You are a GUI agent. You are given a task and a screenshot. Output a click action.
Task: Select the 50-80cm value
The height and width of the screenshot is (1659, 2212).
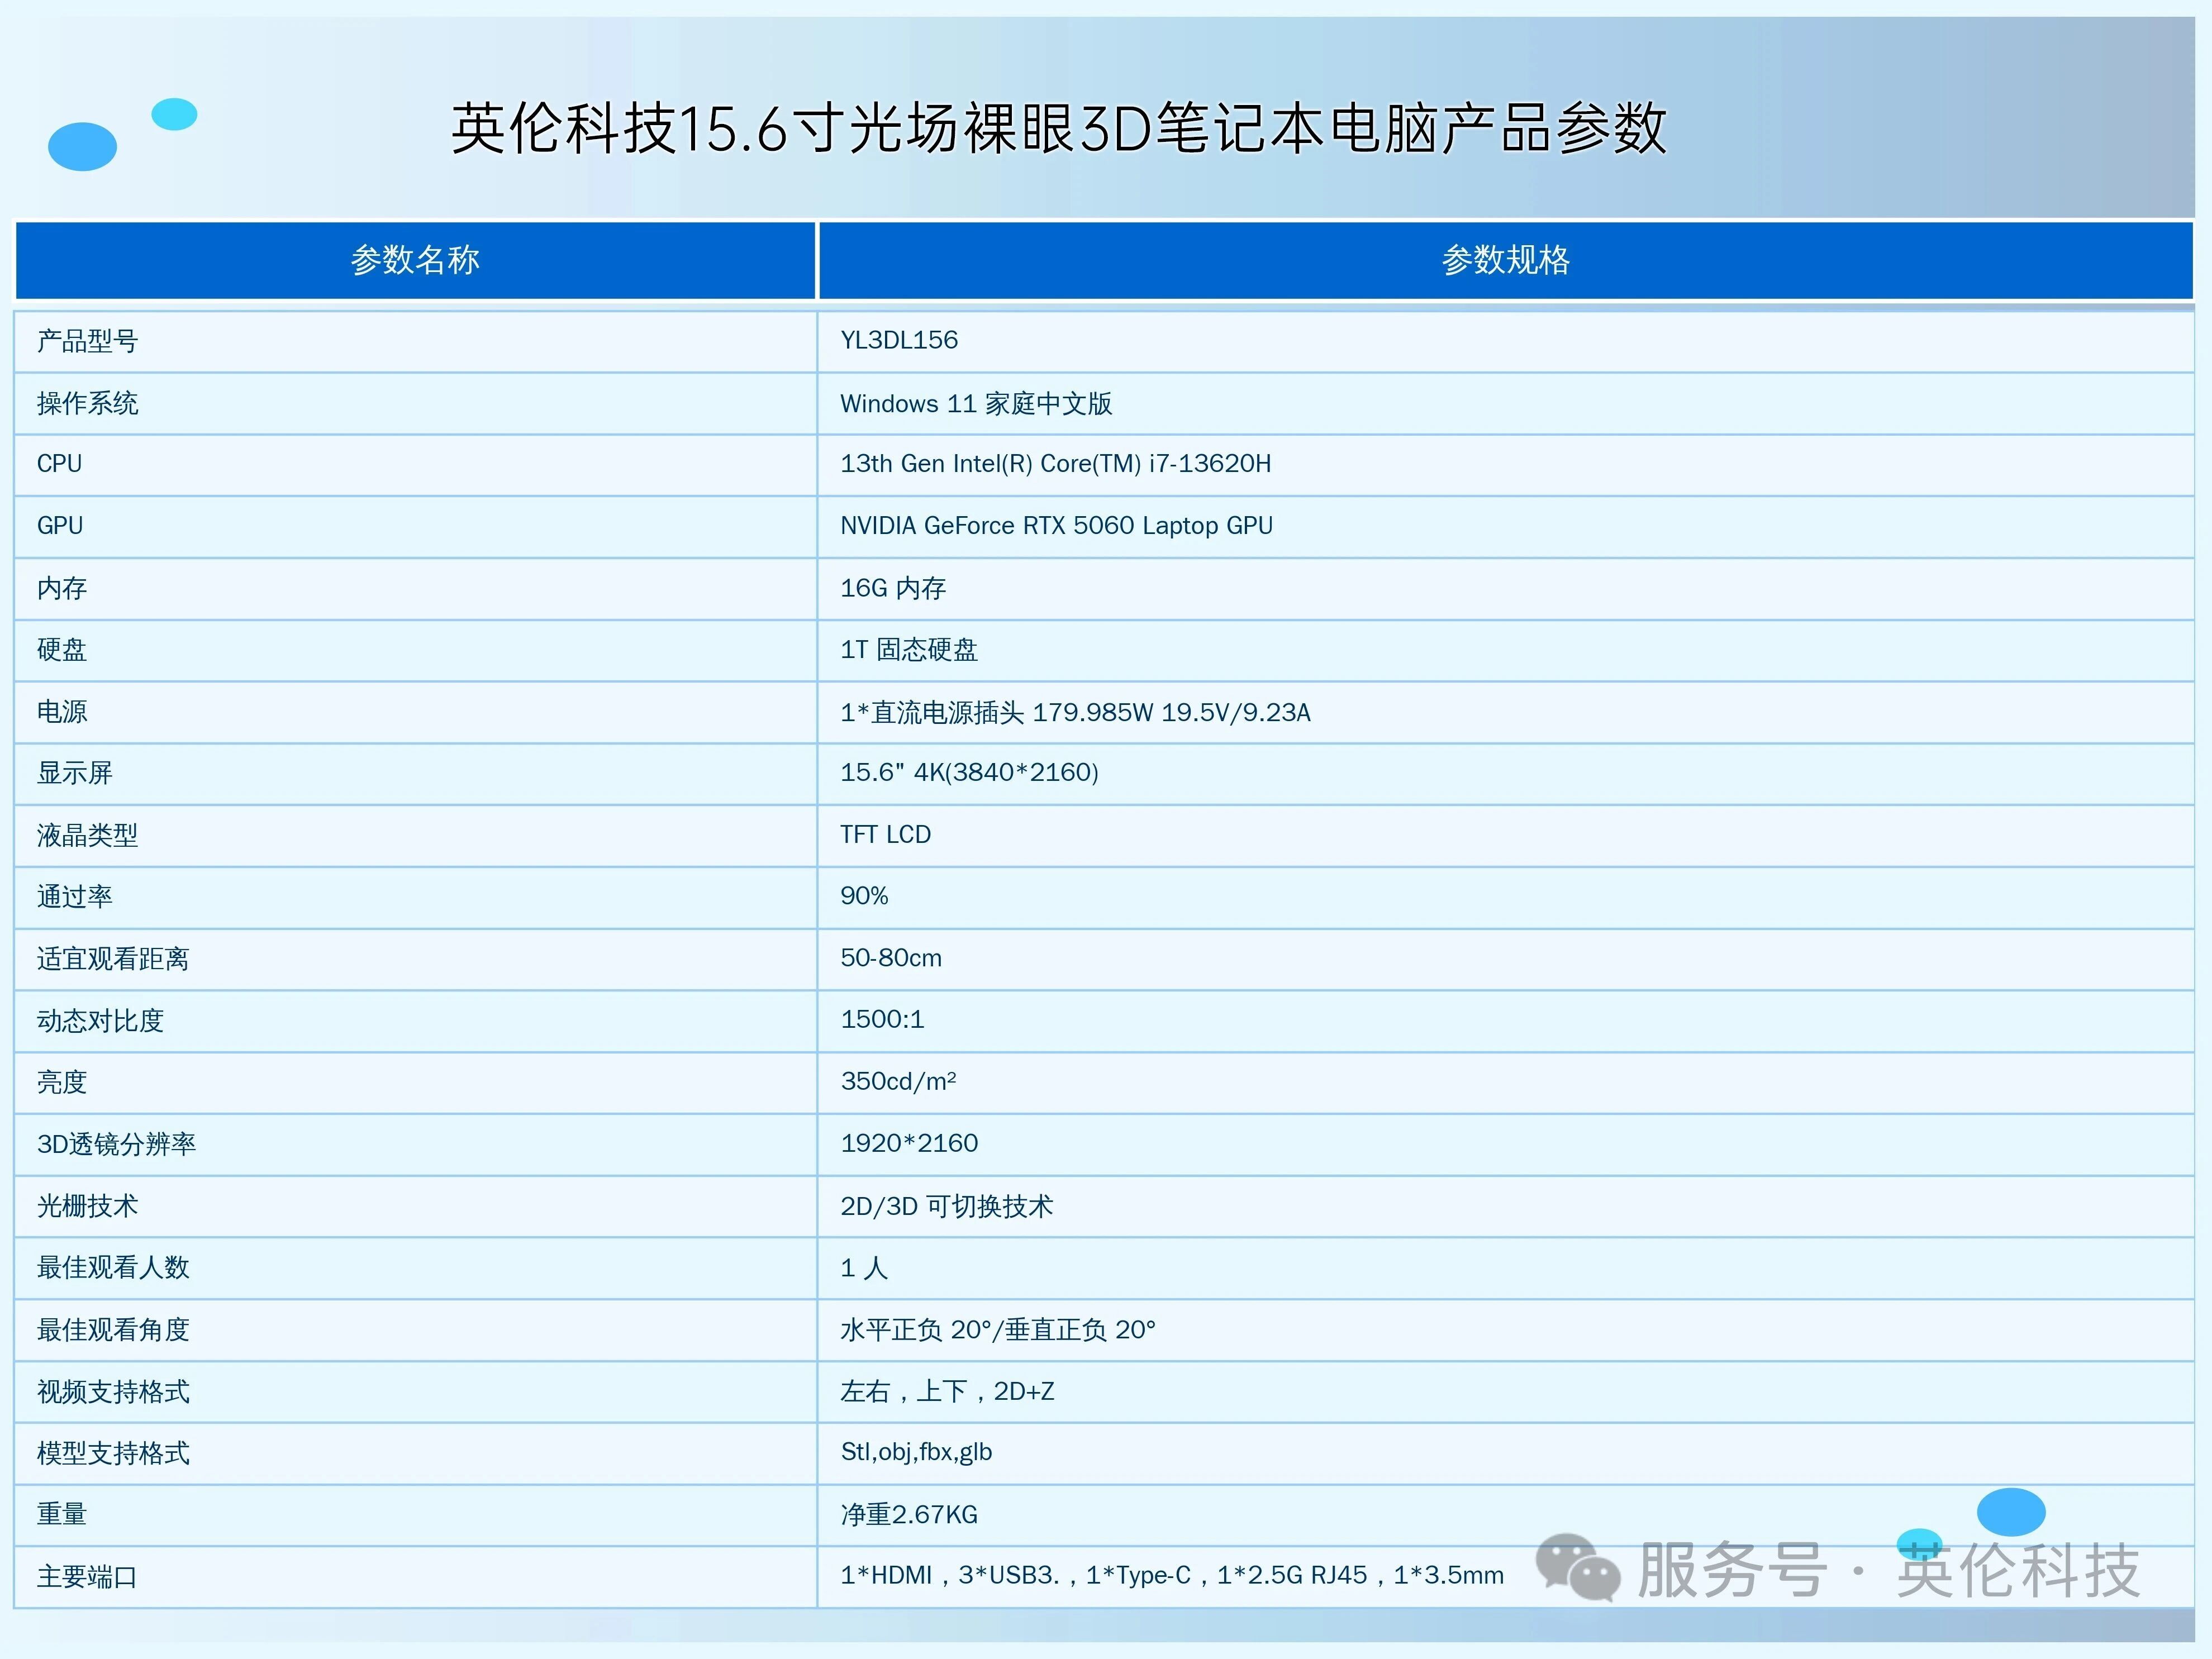[891, 958]
